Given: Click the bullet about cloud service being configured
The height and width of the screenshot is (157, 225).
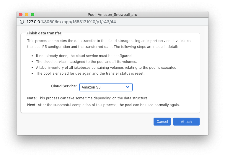Looking at the screenshot, I should point(84,56).
